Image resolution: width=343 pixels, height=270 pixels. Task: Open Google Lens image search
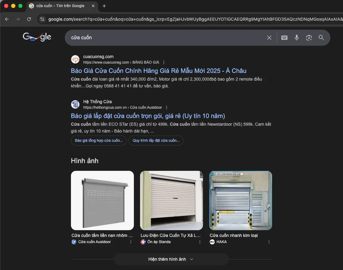(x=309, y=37)
